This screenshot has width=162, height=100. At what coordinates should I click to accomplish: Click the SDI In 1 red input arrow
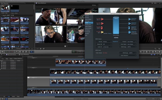click(x=102, y=19)
